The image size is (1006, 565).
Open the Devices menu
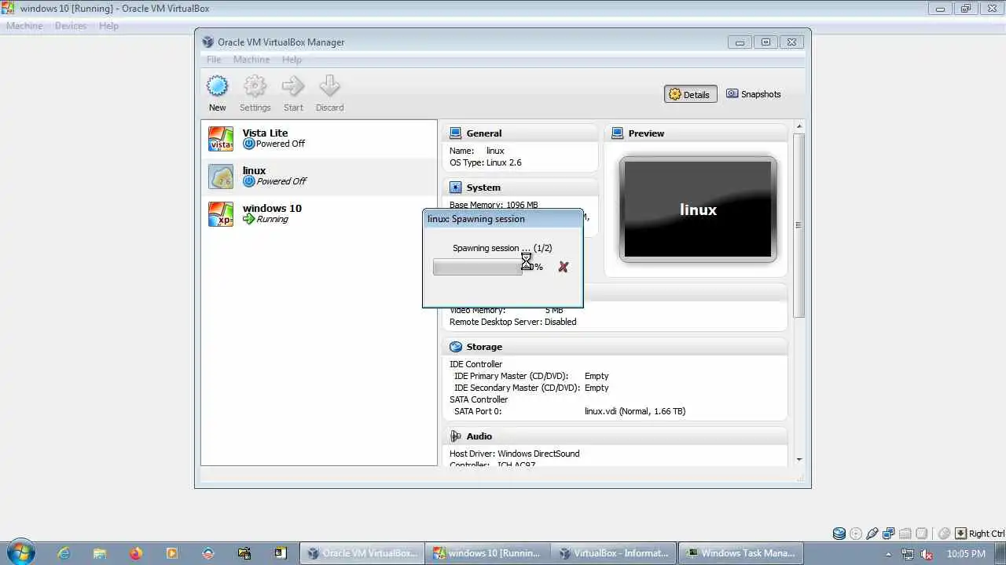(x=71, y=26)
